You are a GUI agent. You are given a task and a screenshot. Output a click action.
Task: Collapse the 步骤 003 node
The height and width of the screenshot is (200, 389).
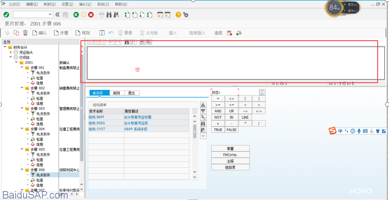tap(22, 108)
